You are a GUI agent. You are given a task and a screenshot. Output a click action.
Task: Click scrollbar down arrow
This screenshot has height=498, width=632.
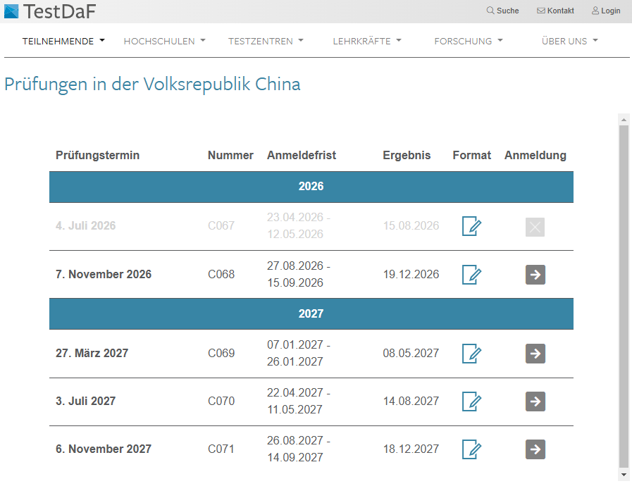624,475
